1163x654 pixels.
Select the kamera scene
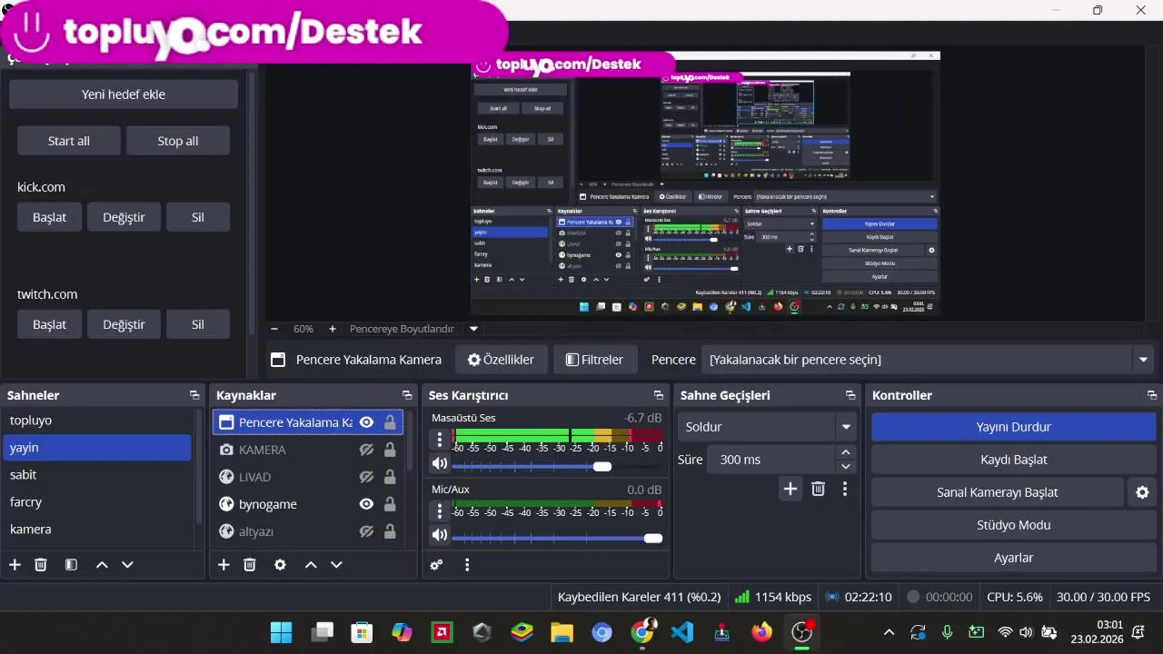tap(97, 529)
